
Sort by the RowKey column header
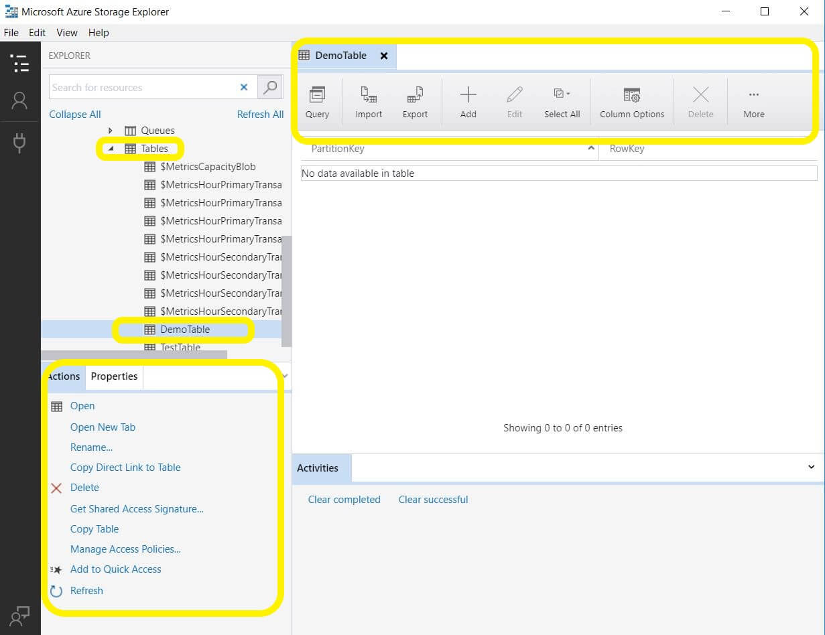(x=708, y=149)
